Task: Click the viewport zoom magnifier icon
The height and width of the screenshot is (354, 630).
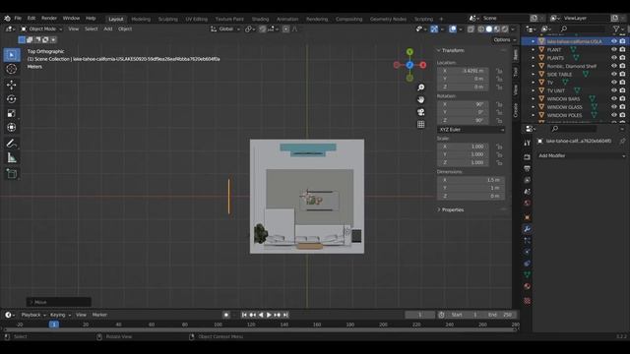Action: coord(420,88)
